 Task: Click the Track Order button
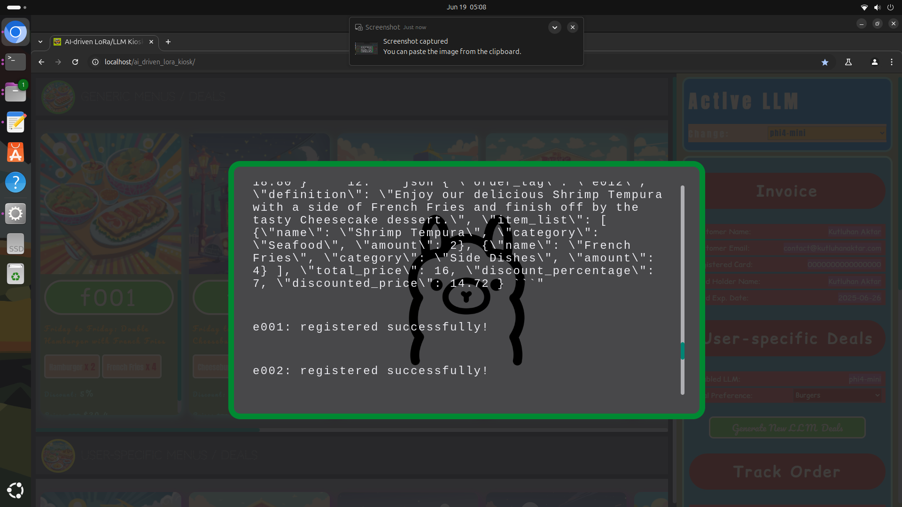coord(787,472)
